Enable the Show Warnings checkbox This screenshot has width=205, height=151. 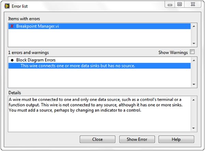coord(192,52)
